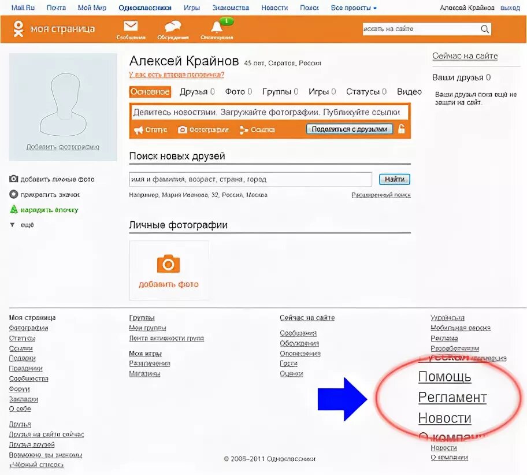Click the avatar placeholder silhouette
This screenshot has width=527, height=475.
click(x=63, y=104)
